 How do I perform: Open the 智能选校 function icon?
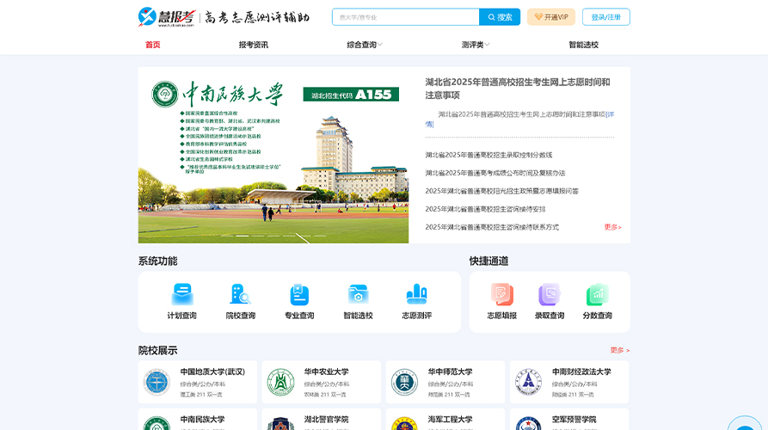pos(358,294)
